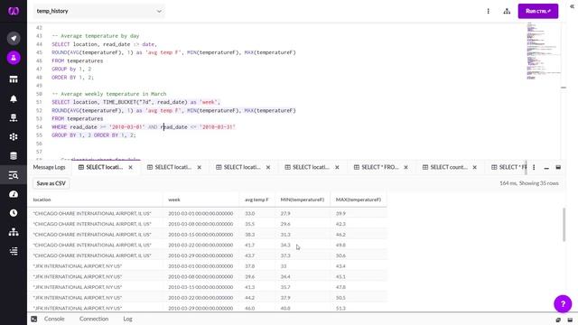Click the bottom bar panel layout icon
This screenshot has width=578, height=325.
[558, 320]
